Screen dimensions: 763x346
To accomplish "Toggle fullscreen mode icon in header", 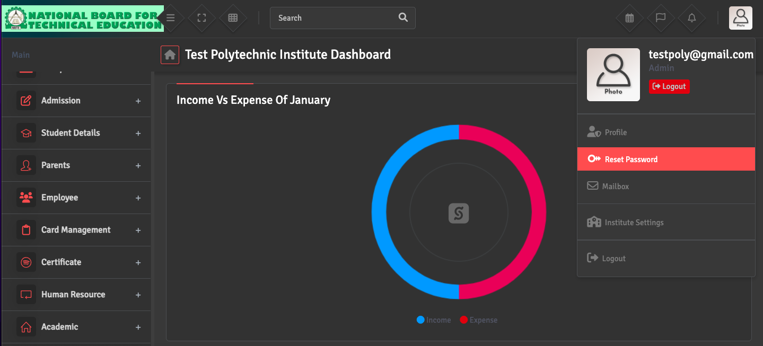I will coord(201,18).
